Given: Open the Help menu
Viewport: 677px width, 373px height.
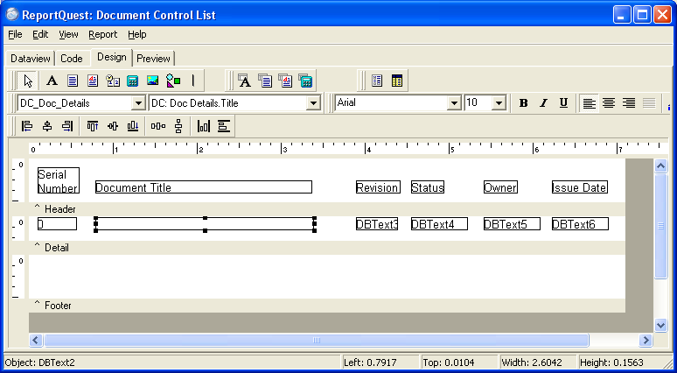Looking at the screenshot, I should [x=136, y=34].
